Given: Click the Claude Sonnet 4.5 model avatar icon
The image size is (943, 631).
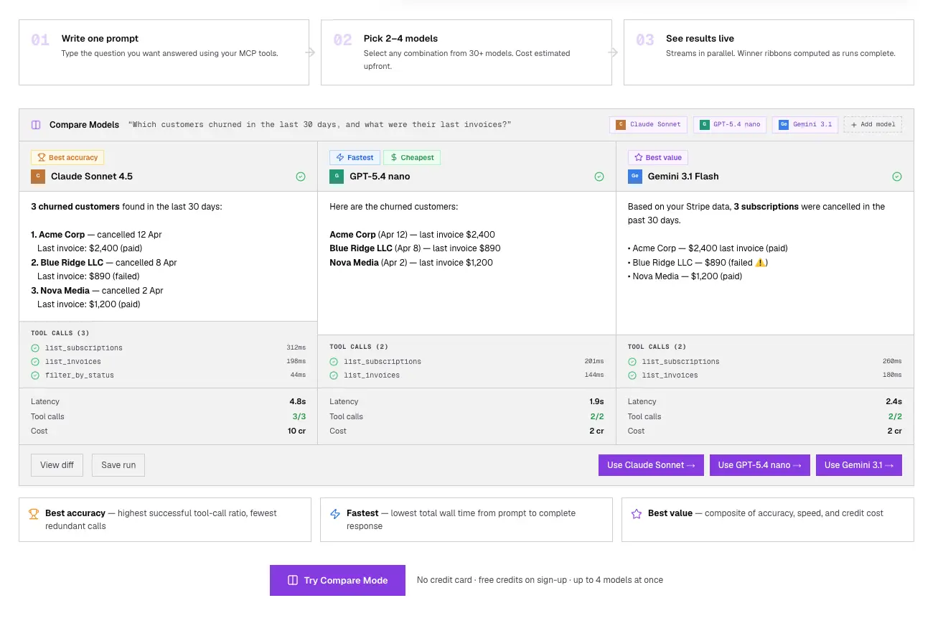Looking at the screenshot, I should pos(37,177).
